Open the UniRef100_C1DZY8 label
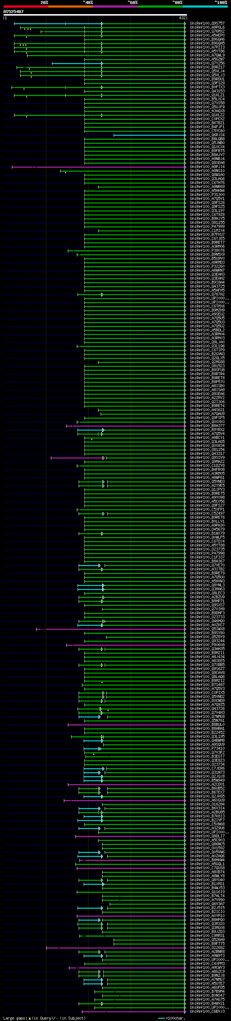This screenshot has width=231, height=1021. (x=207, y=466)
